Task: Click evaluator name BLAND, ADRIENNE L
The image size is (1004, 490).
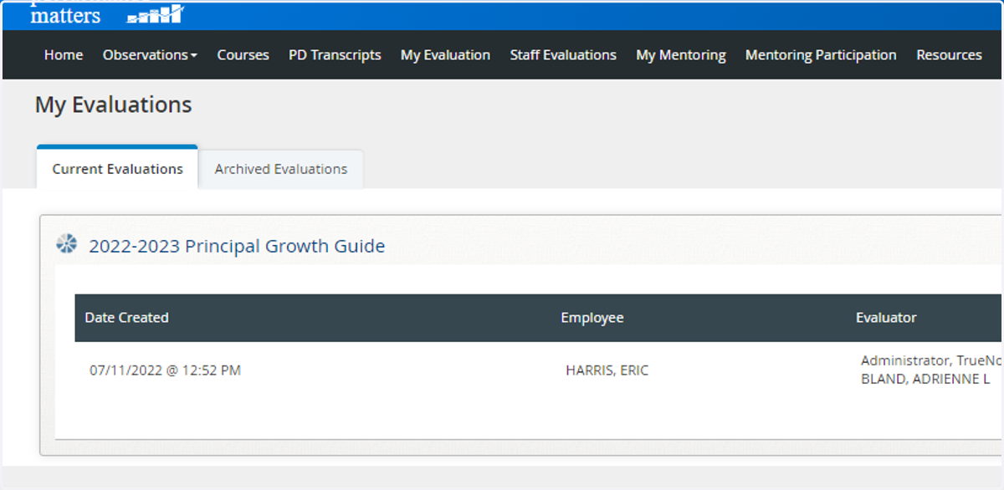Action: pos(925,379)
